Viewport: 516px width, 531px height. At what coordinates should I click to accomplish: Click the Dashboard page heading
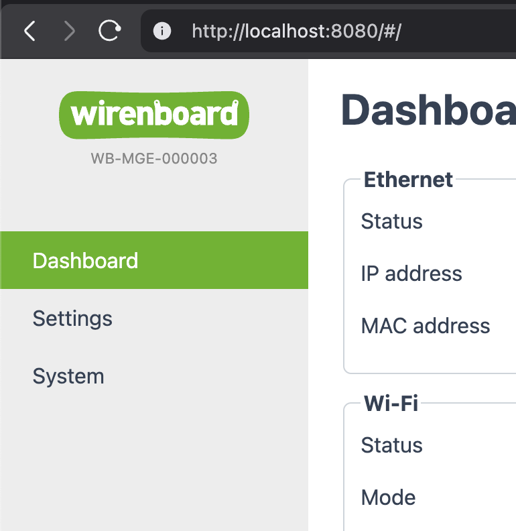pos(429,111)
